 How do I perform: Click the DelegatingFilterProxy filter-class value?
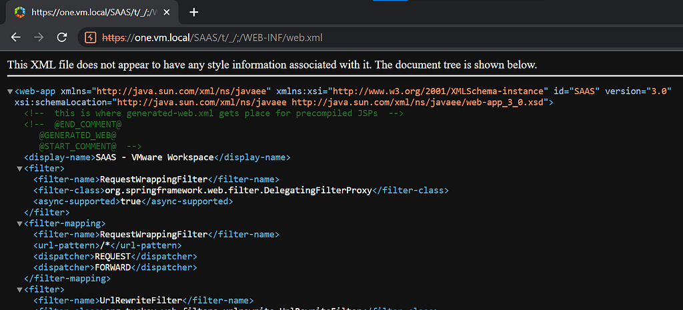pyautogui.click(x=239, y=190)
